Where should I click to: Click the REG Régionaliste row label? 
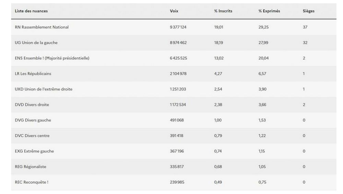pos(31,167)
